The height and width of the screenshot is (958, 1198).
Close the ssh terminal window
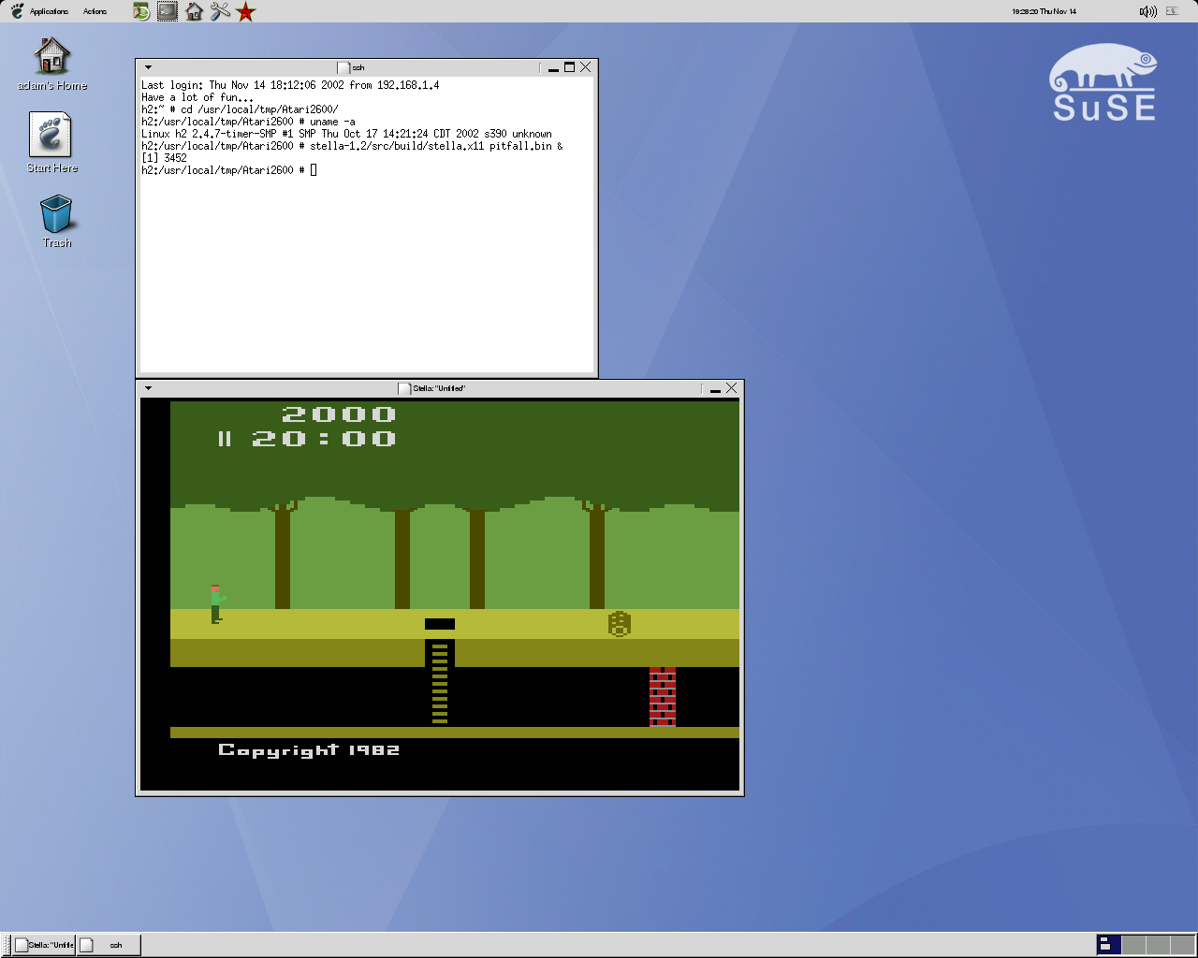(586, 67)
